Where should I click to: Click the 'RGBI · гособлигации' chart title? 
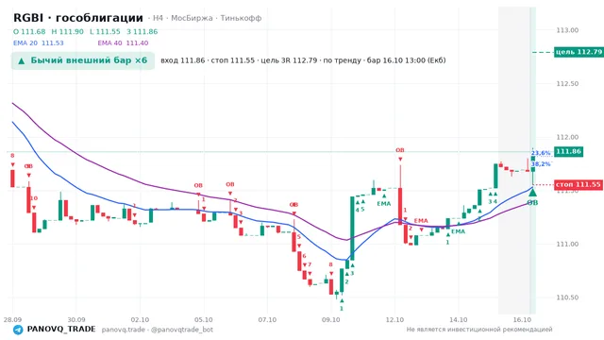coord(78,18)
